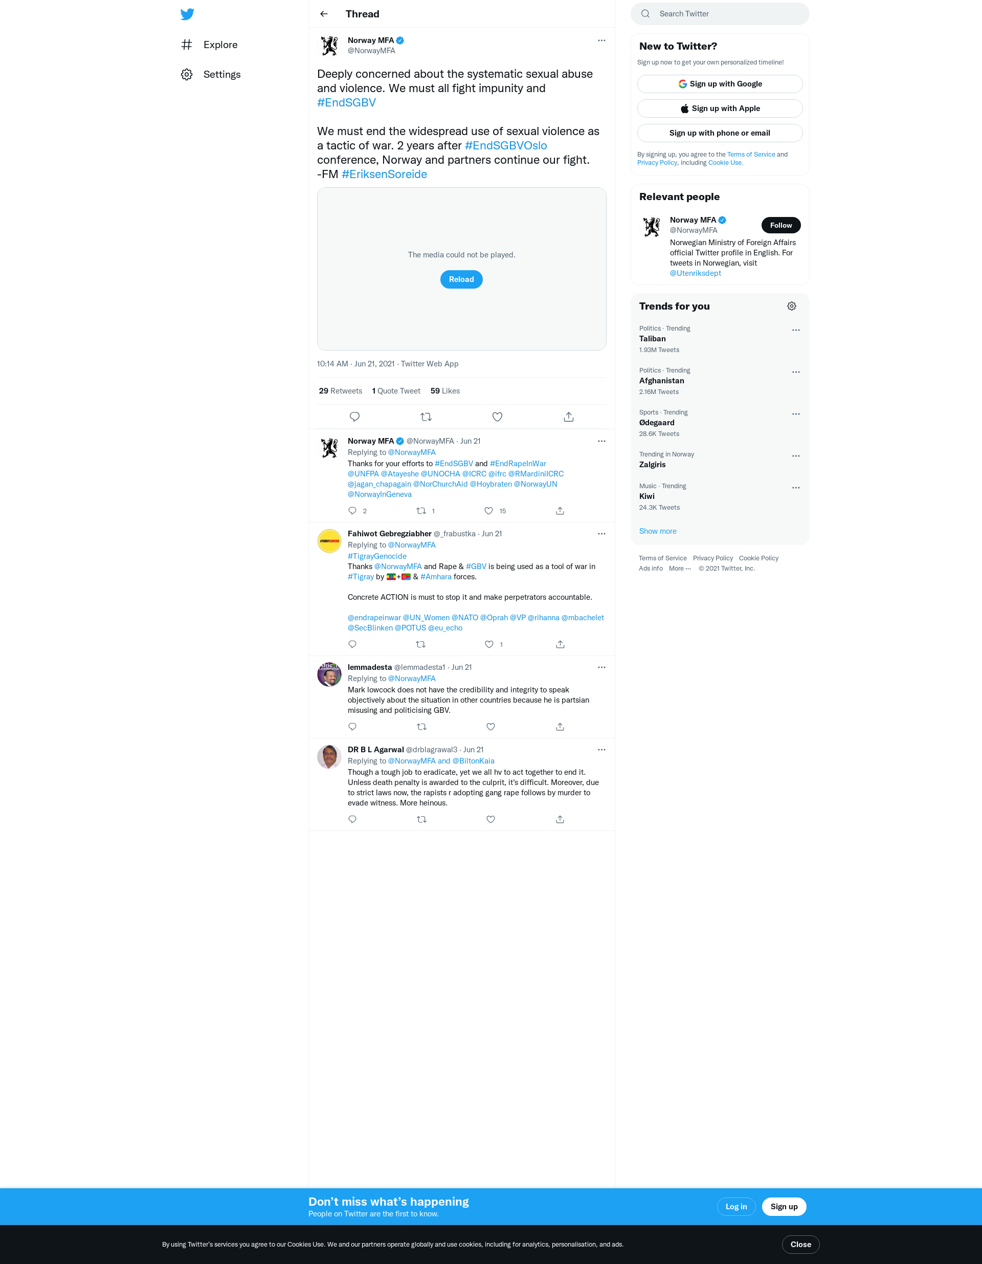Follow Norway MFA

coord(781,225)
